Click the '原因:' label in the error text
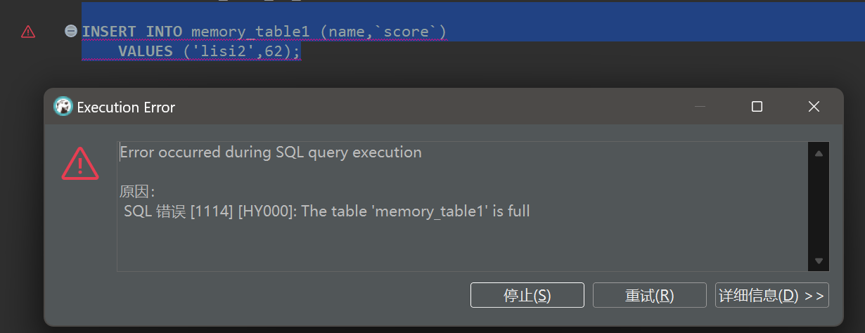Viewport: 865px width, 333px height. click(x=137, y=192)
